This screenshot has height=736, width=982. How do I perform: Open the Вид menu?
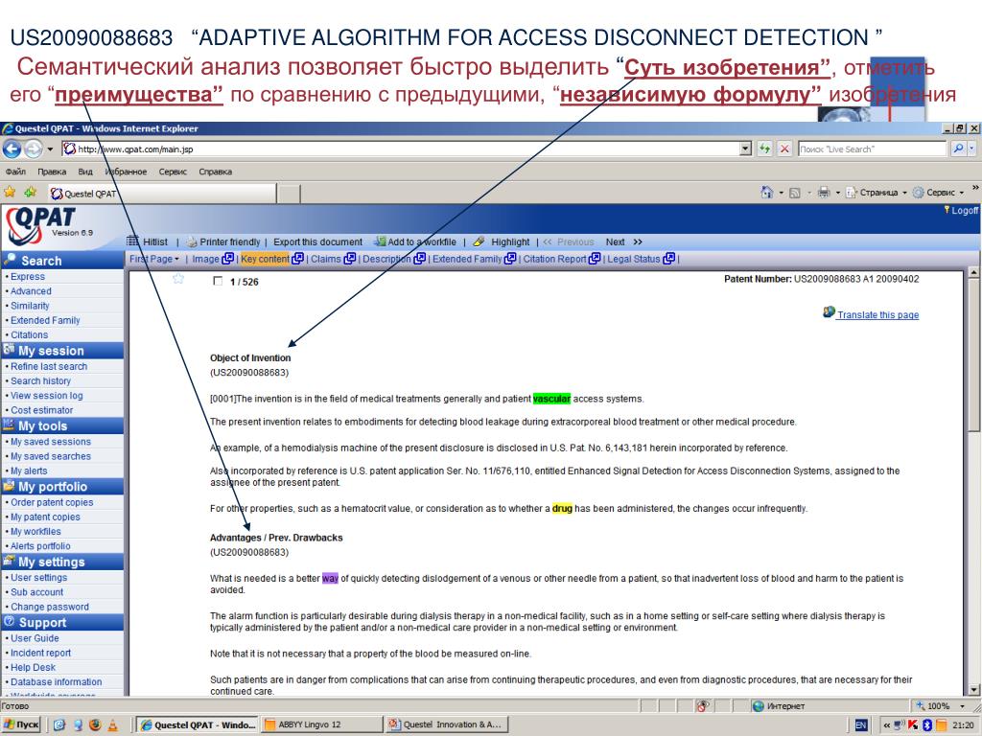click(85, 172)
